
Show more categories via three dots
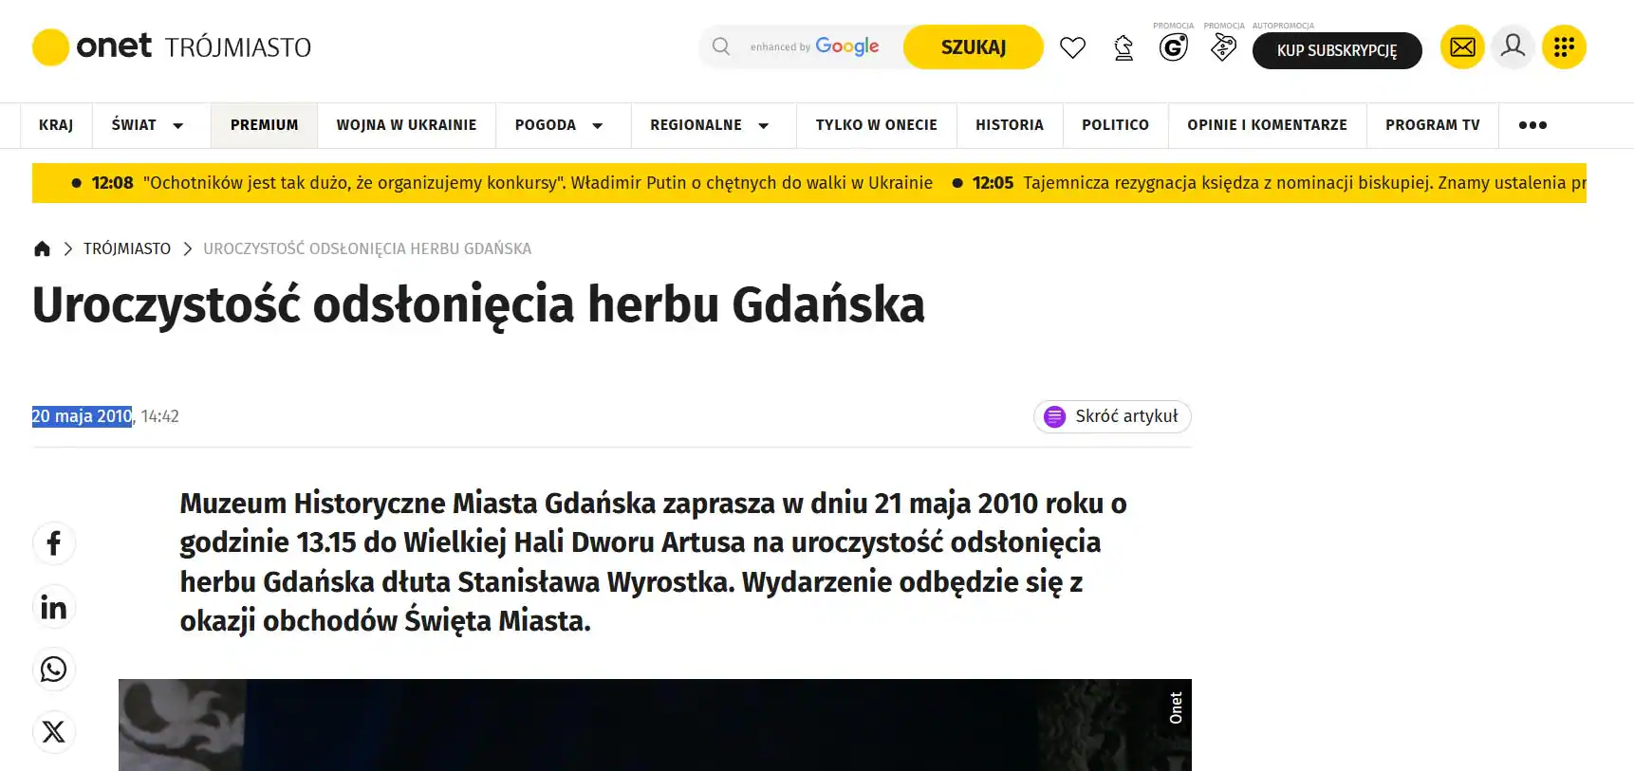1532,125
